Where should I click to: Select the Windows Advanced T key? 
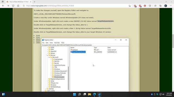pos(61,71)
